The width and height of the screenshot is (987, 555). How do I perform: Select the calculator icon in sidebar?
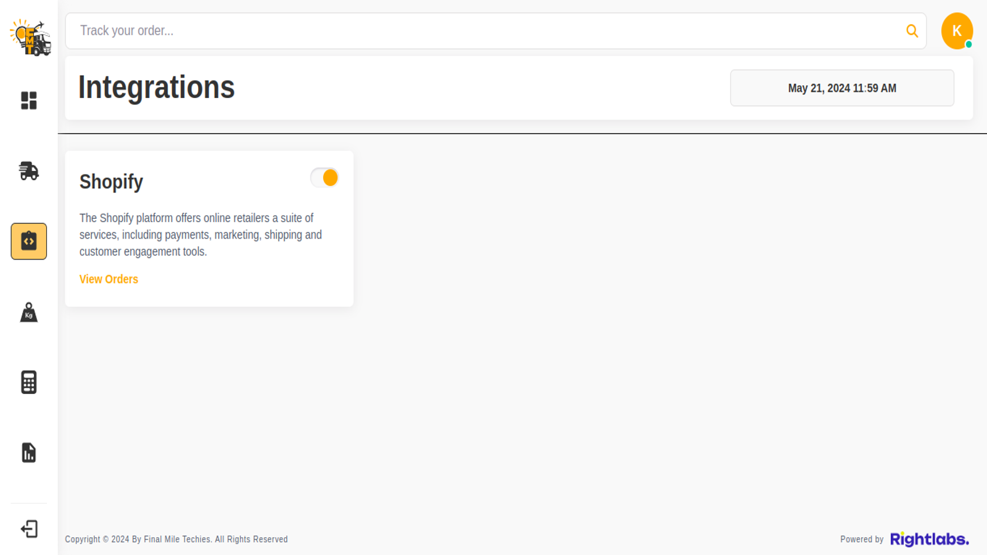28,382
